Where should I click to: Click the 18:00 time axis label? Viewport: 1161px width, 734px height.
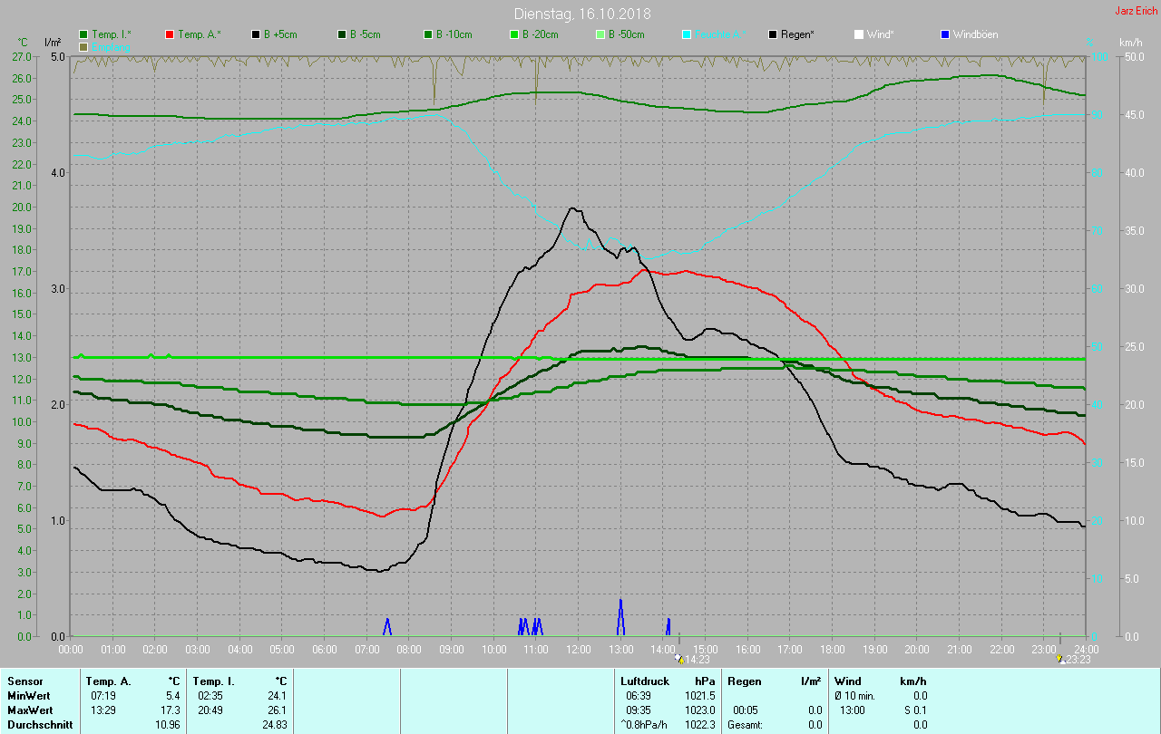coord(833,650)
